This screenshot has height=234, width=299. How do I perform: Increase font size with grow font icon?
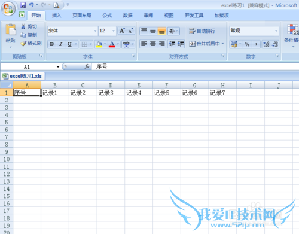(122, 31)
